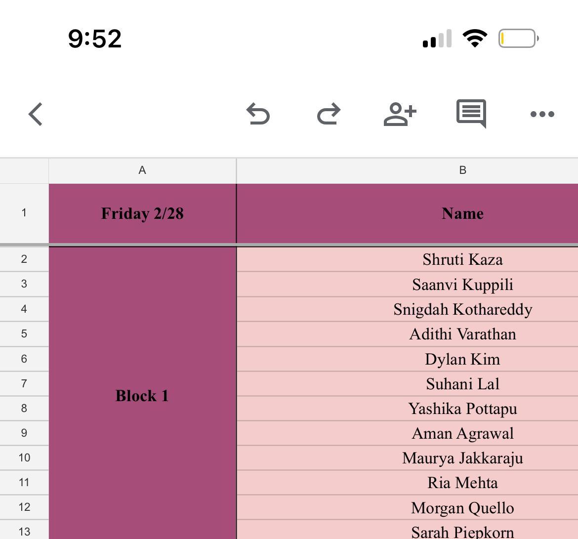Redo the last undone action
This screenshot has height=539, width=578.
[329, 114]
